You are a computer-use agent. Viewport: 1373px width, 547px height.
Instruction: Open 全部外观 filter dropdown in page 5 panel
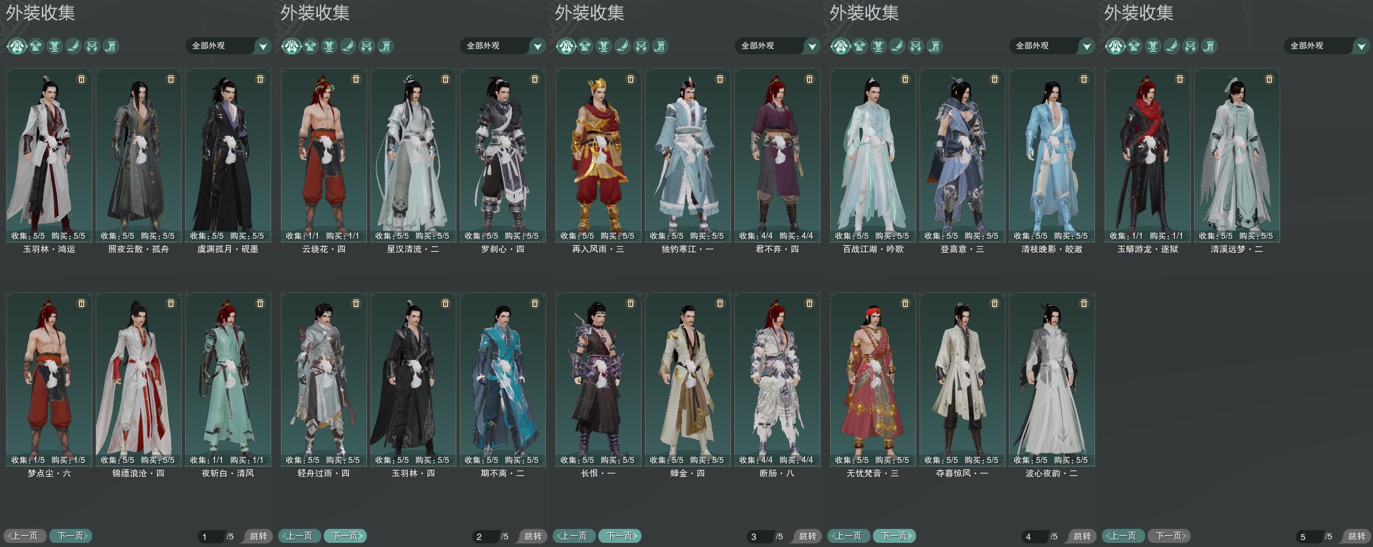click(1326, 46)
